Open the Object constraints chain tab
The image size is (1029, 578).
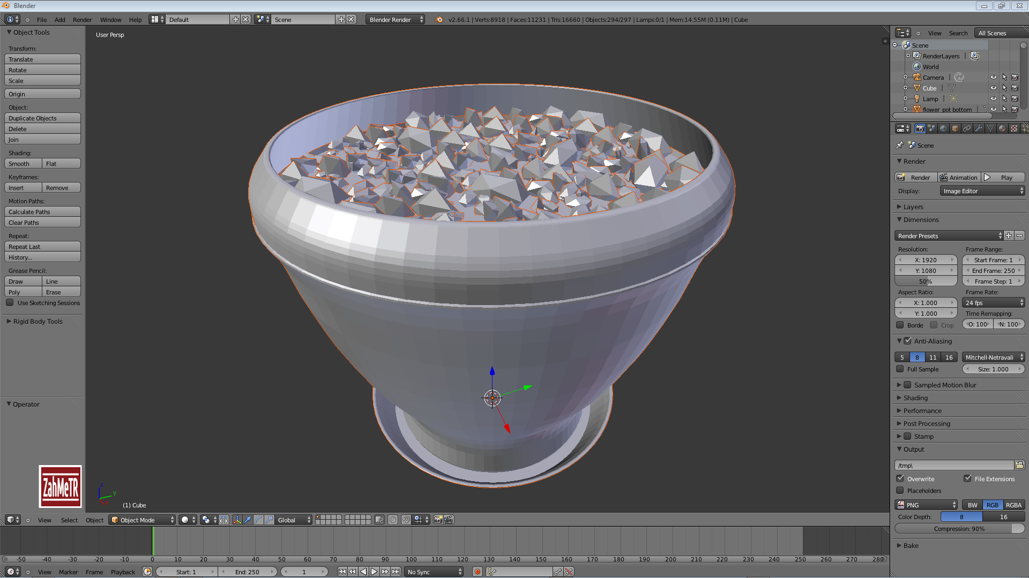[967, 128]
